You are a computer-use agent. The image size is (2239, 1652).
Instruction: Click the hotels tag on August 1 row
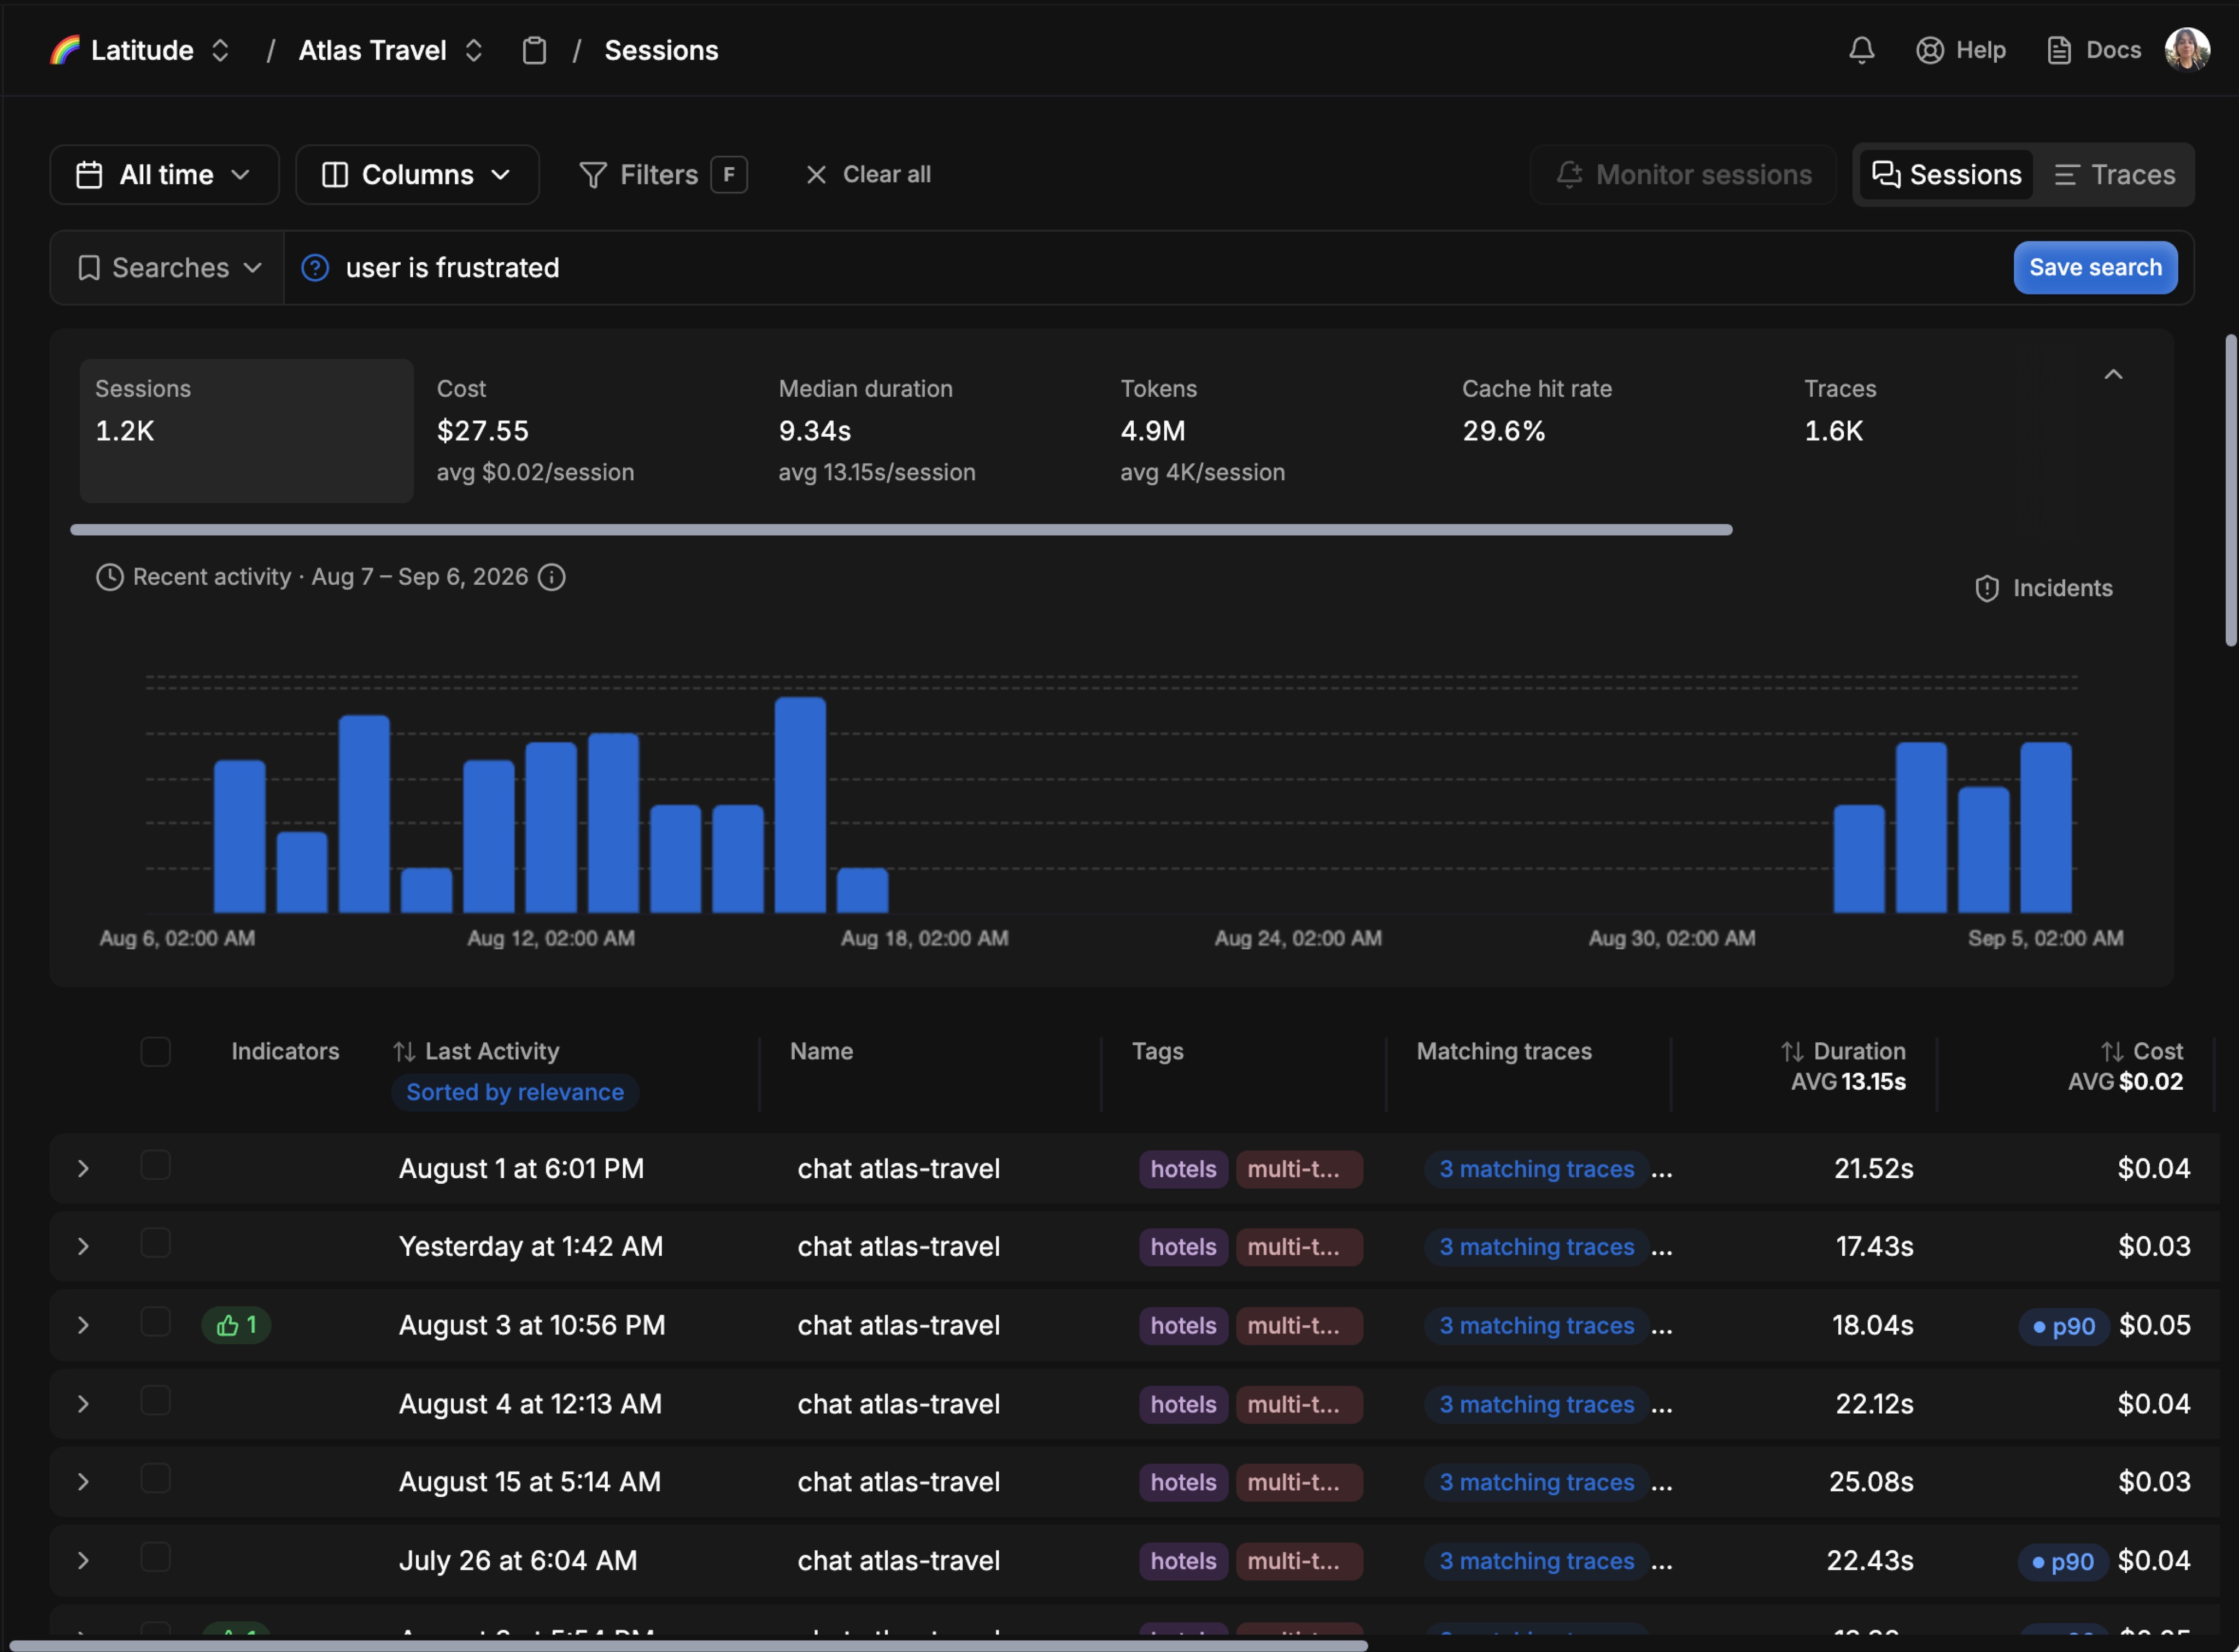click(x=1183, y=1170)
